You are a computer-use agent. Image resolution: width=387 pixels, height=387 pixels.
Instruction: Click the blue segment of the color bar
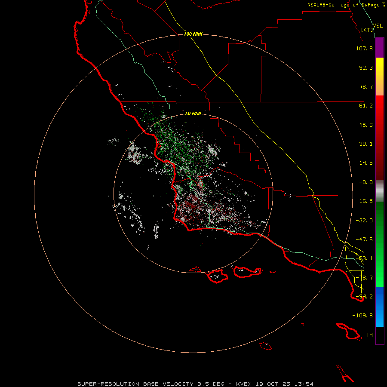coord(380,307)
